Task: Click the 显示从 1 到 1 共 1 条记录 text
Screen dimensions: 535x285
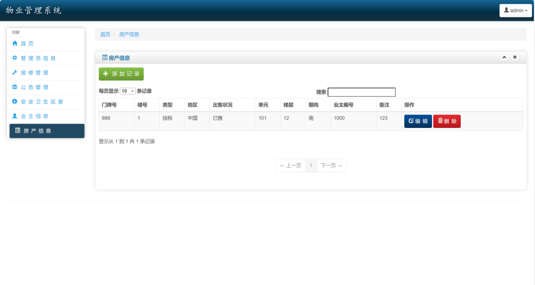Action: (127, 141)
